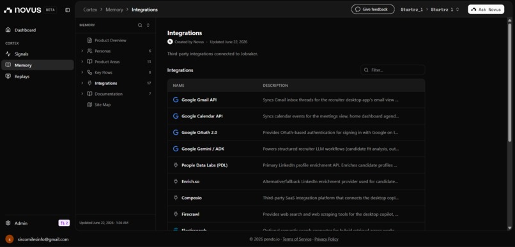515x247 pixels.
Task: Click the Documentation book icon
Action: pyautogui.click(x=89, y=94)
